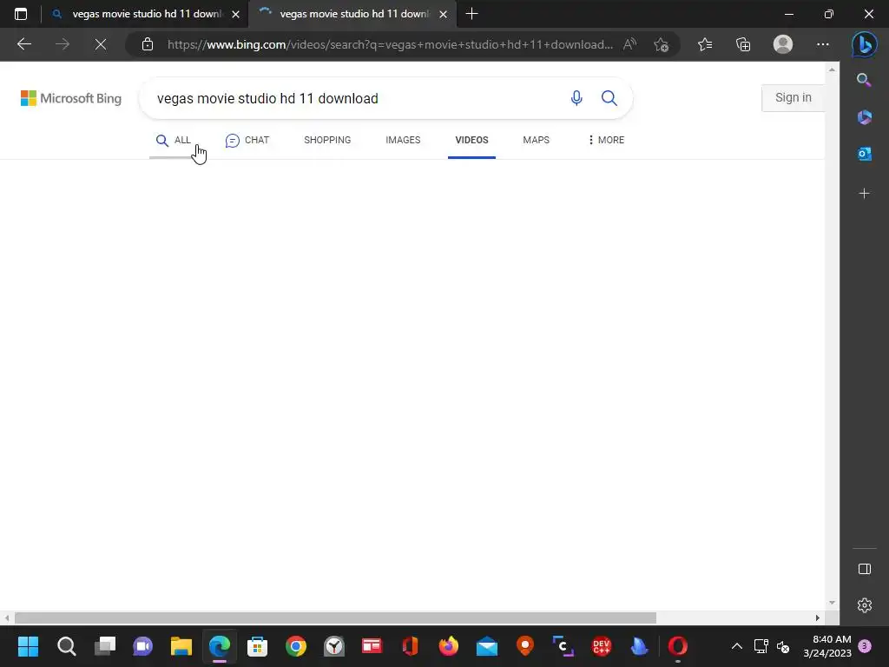Open Microsoft Store from taskbar
This screenshot has height=667, width=889.
click(257, 646)
